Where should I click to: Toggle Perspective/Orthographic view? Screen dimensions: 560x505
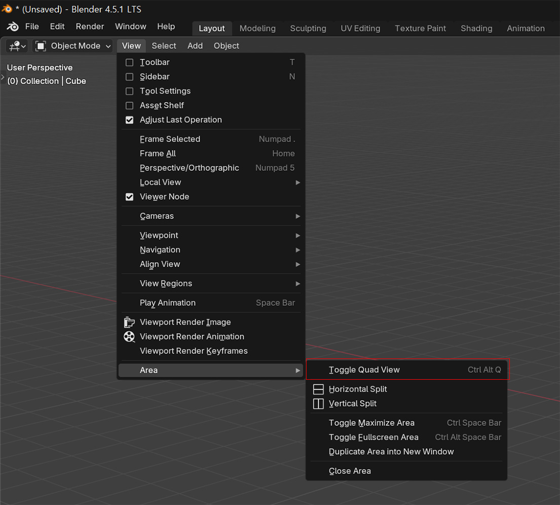211,168
